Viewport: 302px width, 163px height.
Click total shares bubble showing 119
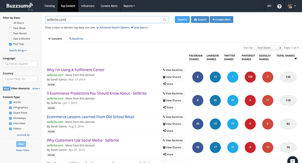[288, 100]
